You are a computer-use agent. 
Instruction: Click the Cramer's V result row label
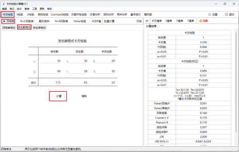(x=162, y=118)
